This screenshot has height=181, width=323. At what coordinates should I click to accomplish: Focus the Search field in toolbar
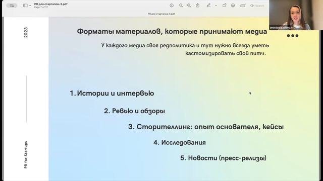[x=257, y=6]
